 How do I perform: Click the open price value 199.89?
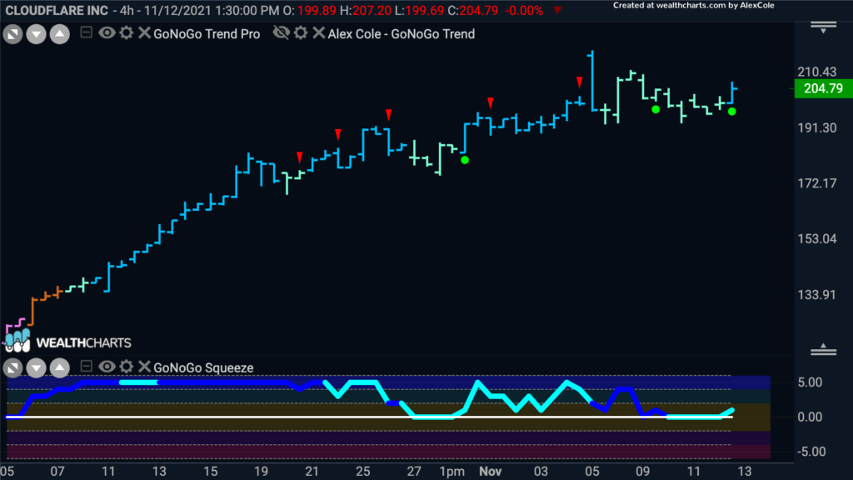317,10
